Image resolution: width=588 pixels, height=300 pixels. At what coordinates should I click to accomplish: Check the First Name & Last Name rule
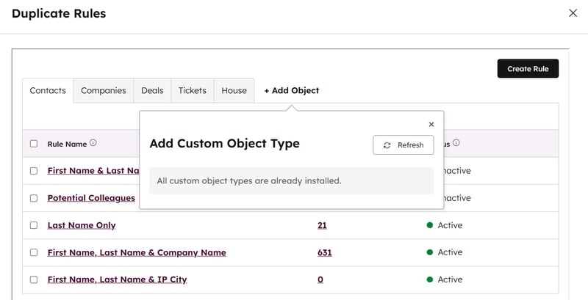point(34,171)
